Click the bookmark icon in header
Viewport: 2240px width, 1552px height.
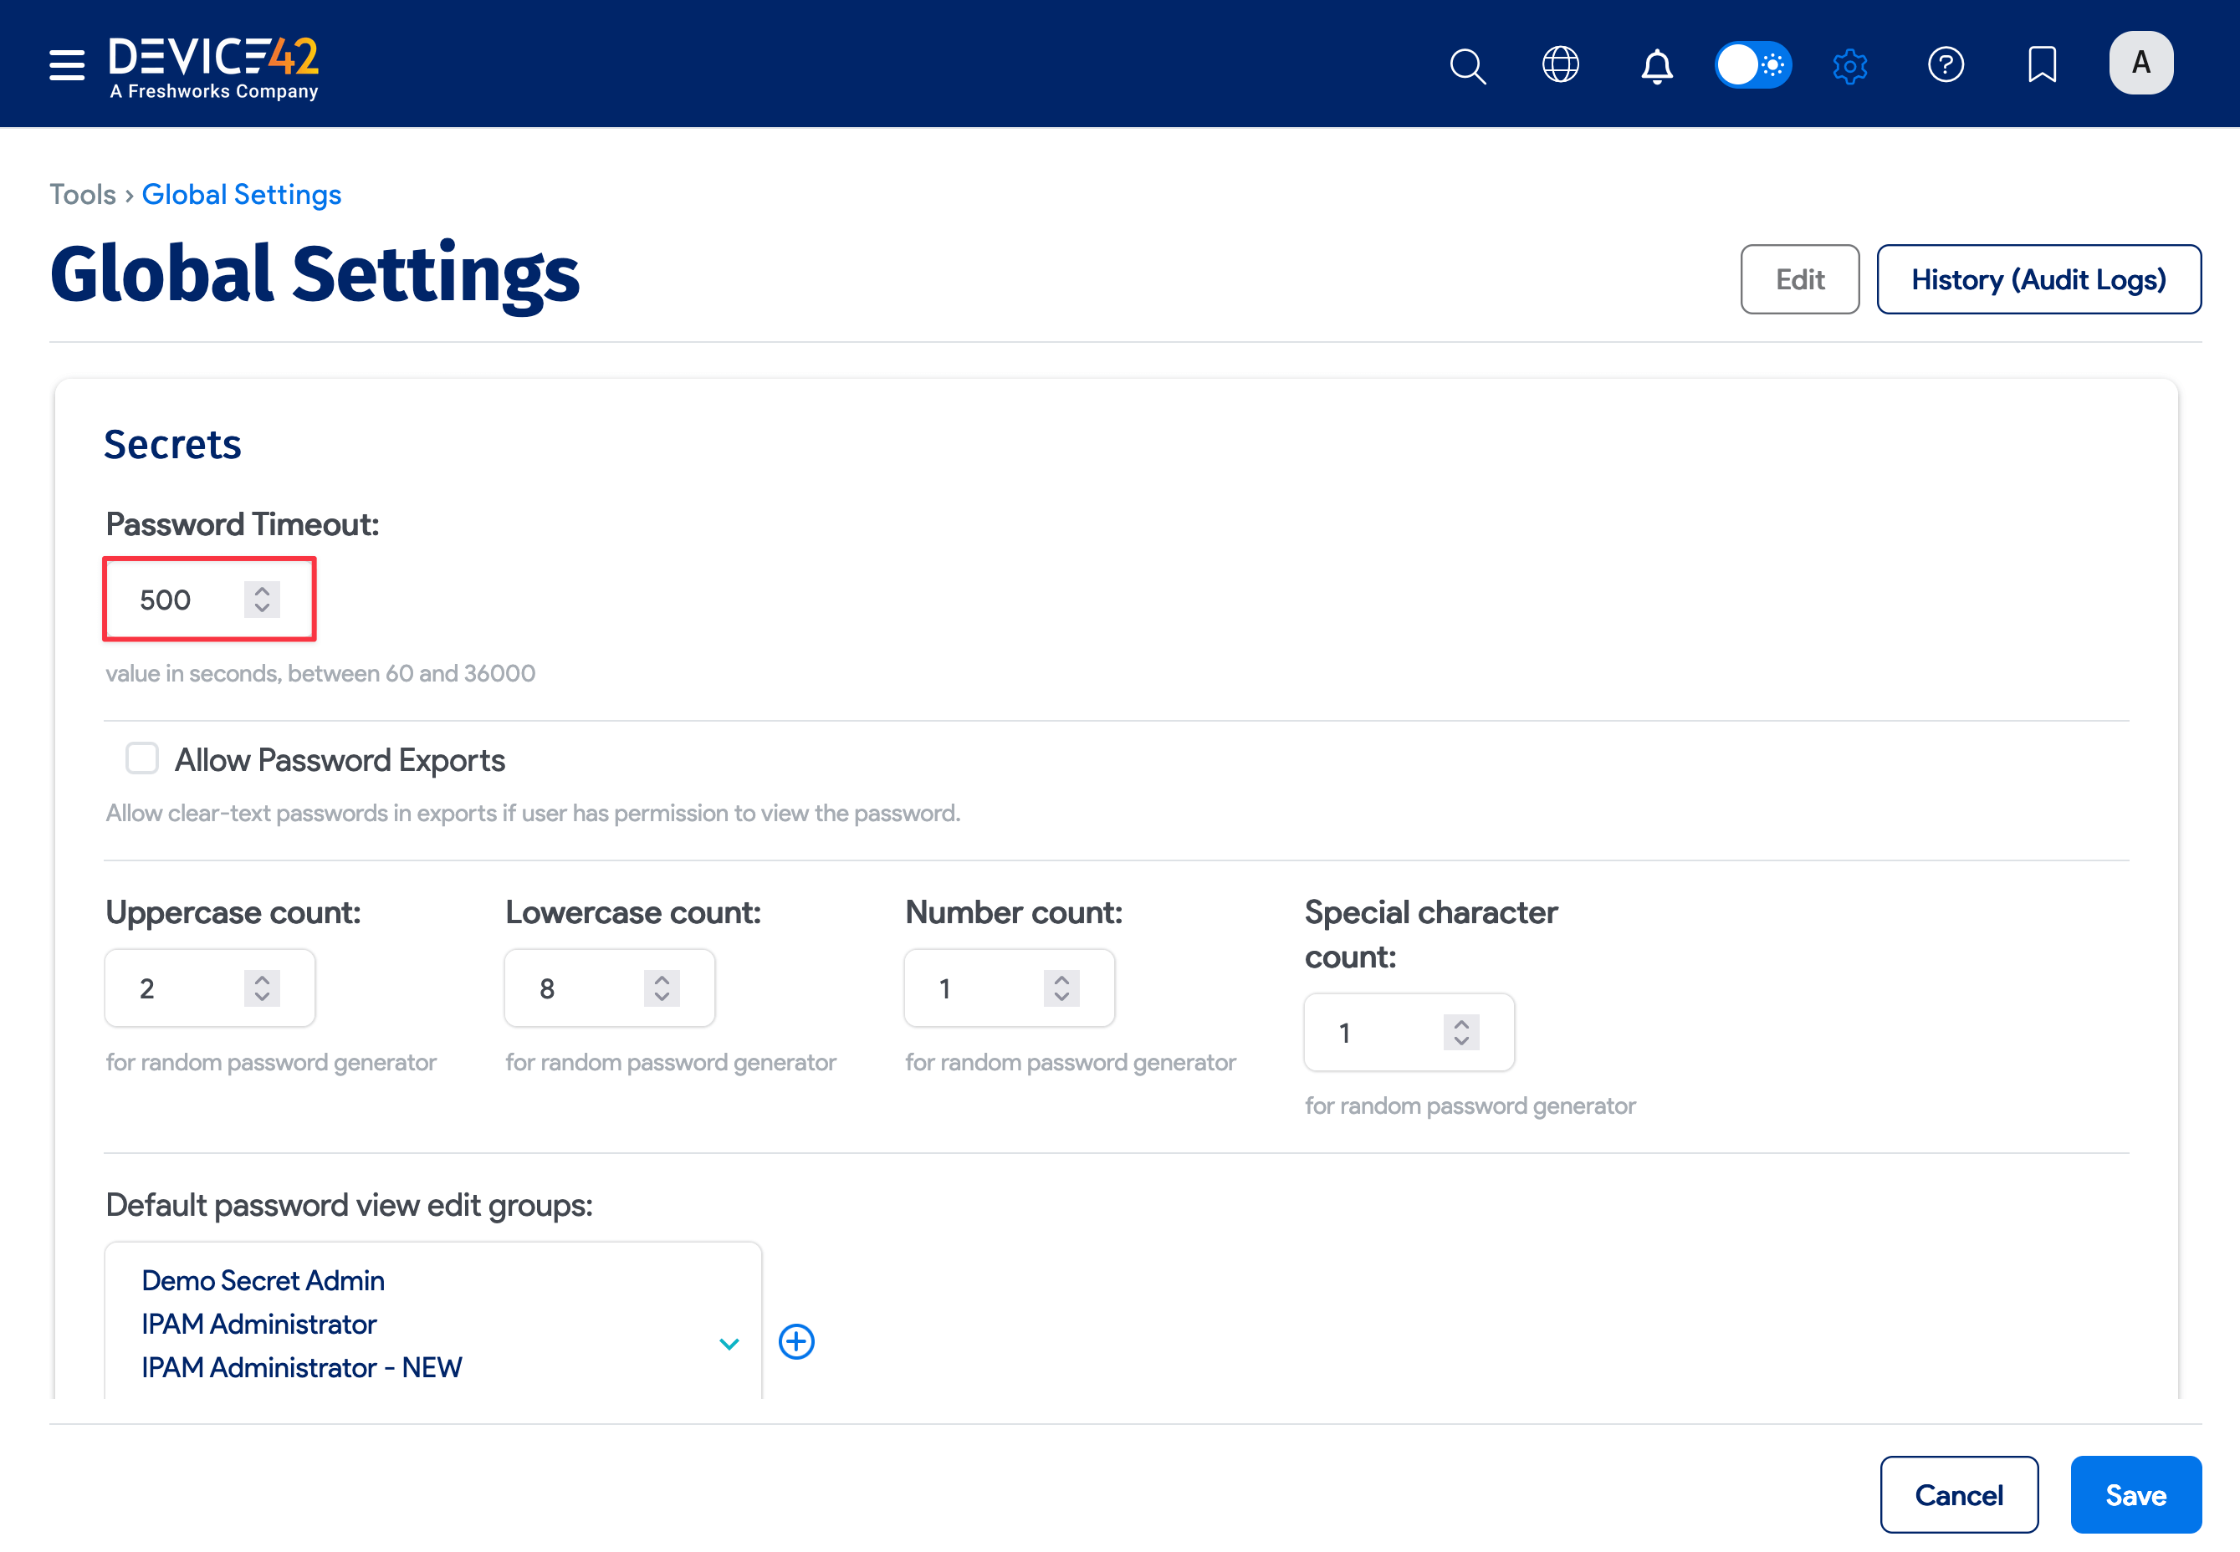pyautogui.click(x=2042, y=65)
